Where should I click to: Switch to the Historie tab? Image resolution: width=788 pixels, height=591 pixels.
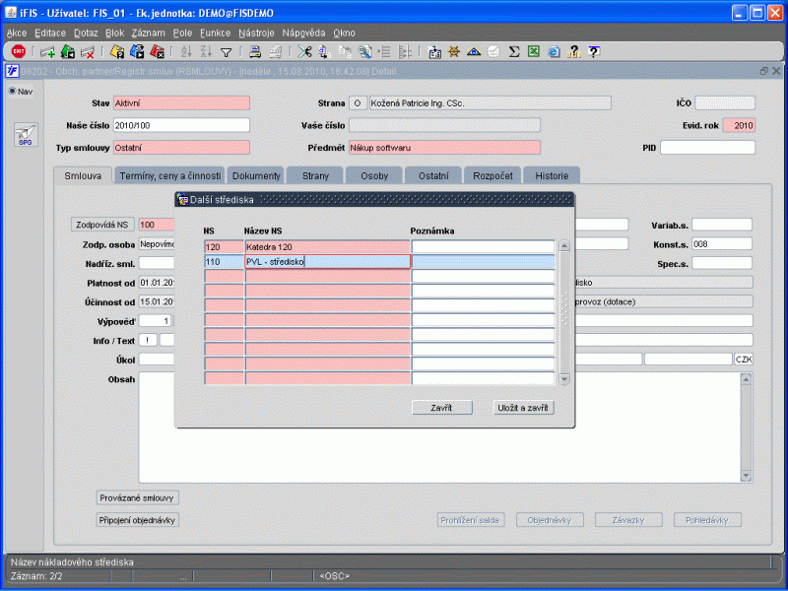coord(552,175)
